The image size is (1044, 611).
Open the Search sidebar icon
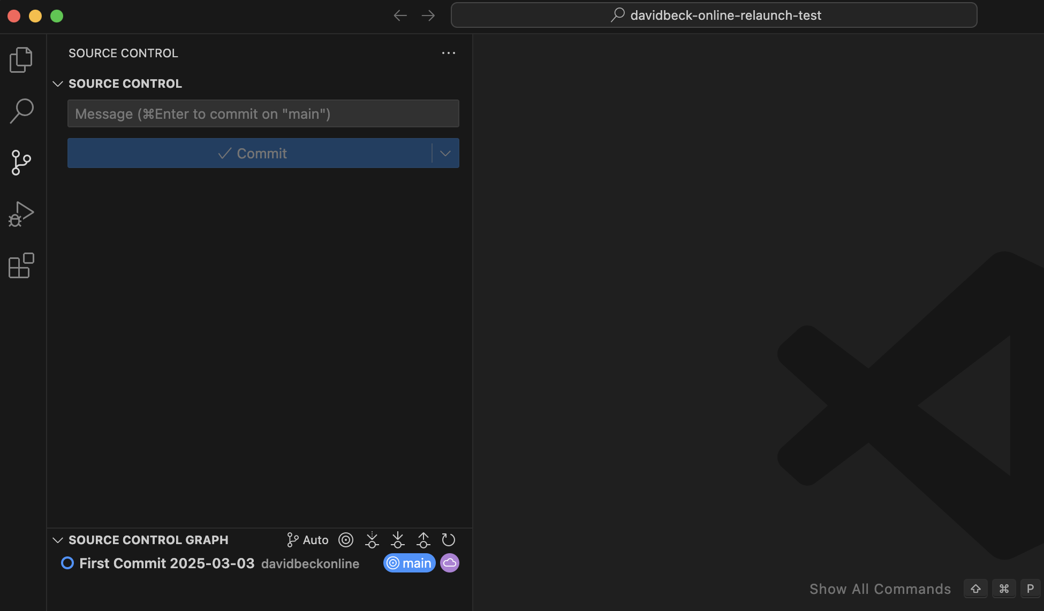click(21, 111)
